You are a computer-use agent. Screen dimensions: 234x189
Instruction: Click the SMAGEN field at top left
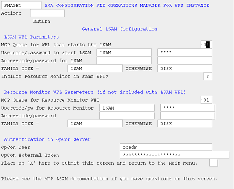click(21, 5)
